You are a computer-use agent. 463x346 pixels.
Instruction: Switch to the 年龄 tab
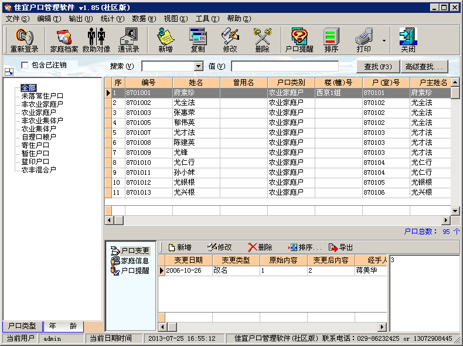point(63,326)
